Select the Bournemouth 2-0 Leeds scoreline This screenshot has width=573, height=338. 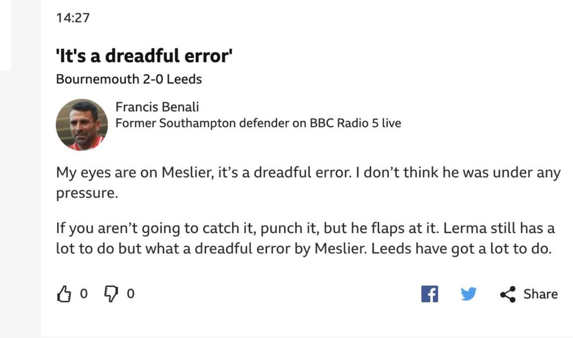click(x=129, y=79)
